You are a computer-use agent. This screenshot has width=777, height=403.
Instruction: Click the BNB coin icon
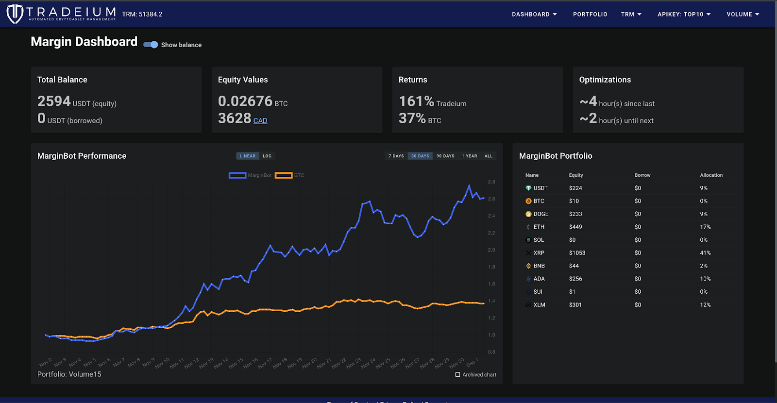pos(528,266)
